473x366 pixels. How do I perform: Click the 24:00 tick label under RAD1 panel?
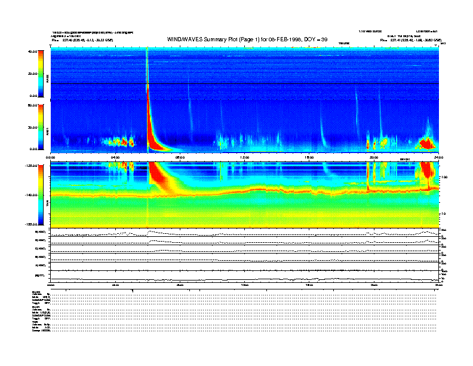438,157
